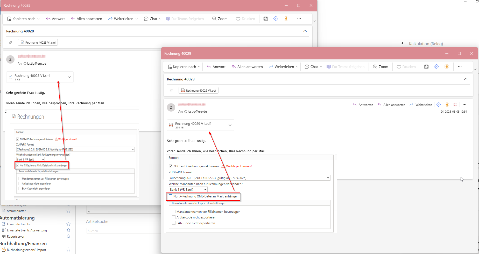Open Chat menu in Rechnung 40029 toolbar
479x254 pixels.
[313, 67]
